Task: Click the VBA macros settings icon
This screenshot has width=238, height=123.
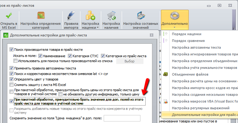Action: tap(165, 101)
